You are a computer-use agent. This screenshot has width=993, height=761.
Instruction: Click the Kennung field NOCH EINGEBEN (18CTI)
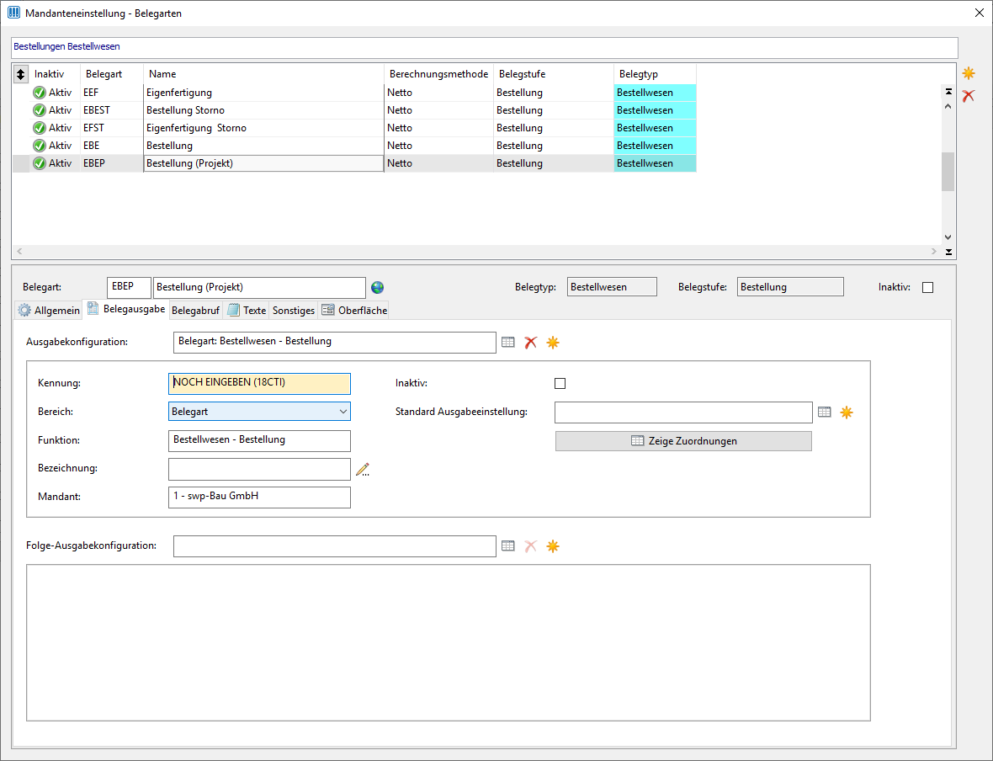259,383
